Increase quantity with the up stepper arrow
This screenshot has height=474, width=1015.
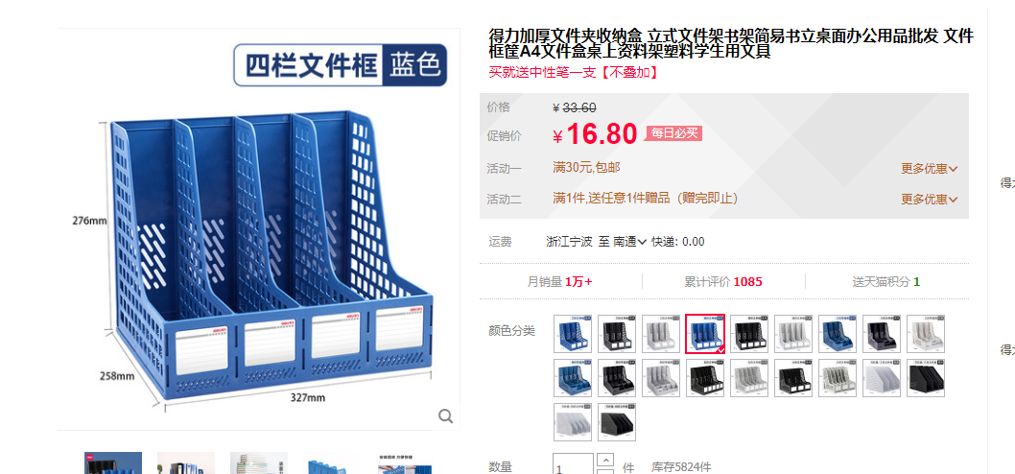pyautogui.click(x=605, y=459)
